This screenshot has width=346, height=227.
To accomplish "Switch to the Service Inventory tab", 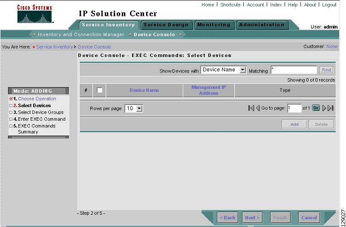I will pyautogui.click(x=108, y=25).
